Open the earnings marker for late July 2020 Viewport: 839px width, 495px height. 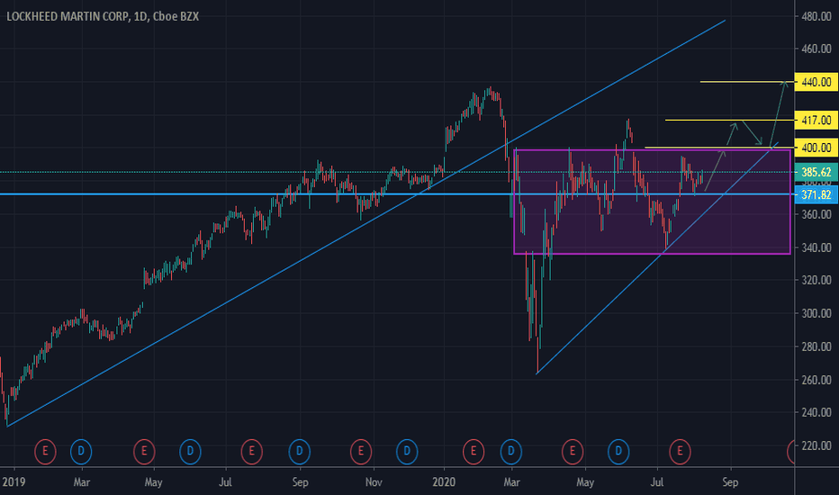pos(680,452)
